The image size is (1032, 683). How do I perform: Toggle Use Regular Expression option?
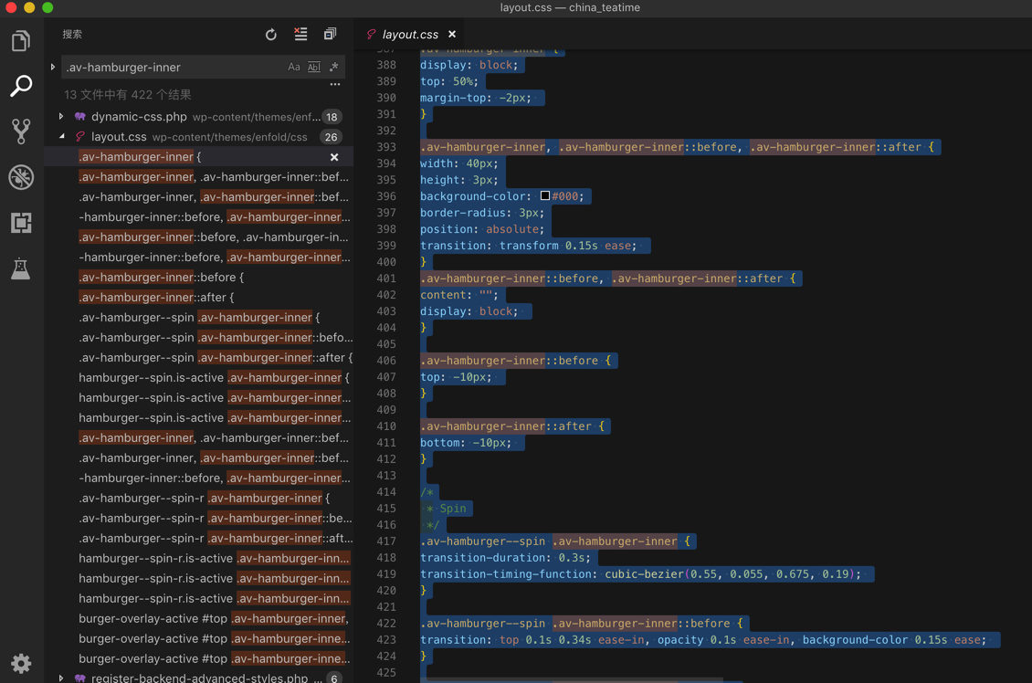334,67
